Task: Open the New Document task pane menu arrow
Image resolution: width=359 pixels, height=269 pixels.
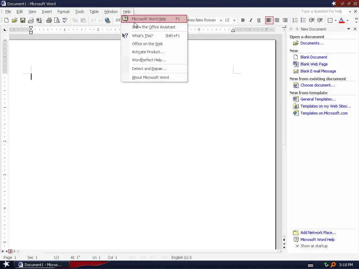Action: coord(348,29)
